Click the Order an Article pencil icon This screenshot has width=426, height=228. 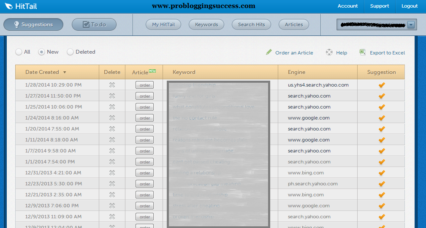[x=269, y=52]
